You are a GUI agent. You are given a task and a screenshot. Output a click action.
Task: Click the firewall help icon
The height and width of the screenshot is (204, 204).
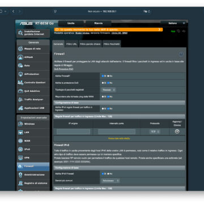[x=181, y=54]
